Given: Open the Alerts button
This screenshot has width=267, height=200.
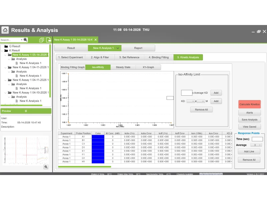Looking at the screenshot, I should (x=249, y=113).
